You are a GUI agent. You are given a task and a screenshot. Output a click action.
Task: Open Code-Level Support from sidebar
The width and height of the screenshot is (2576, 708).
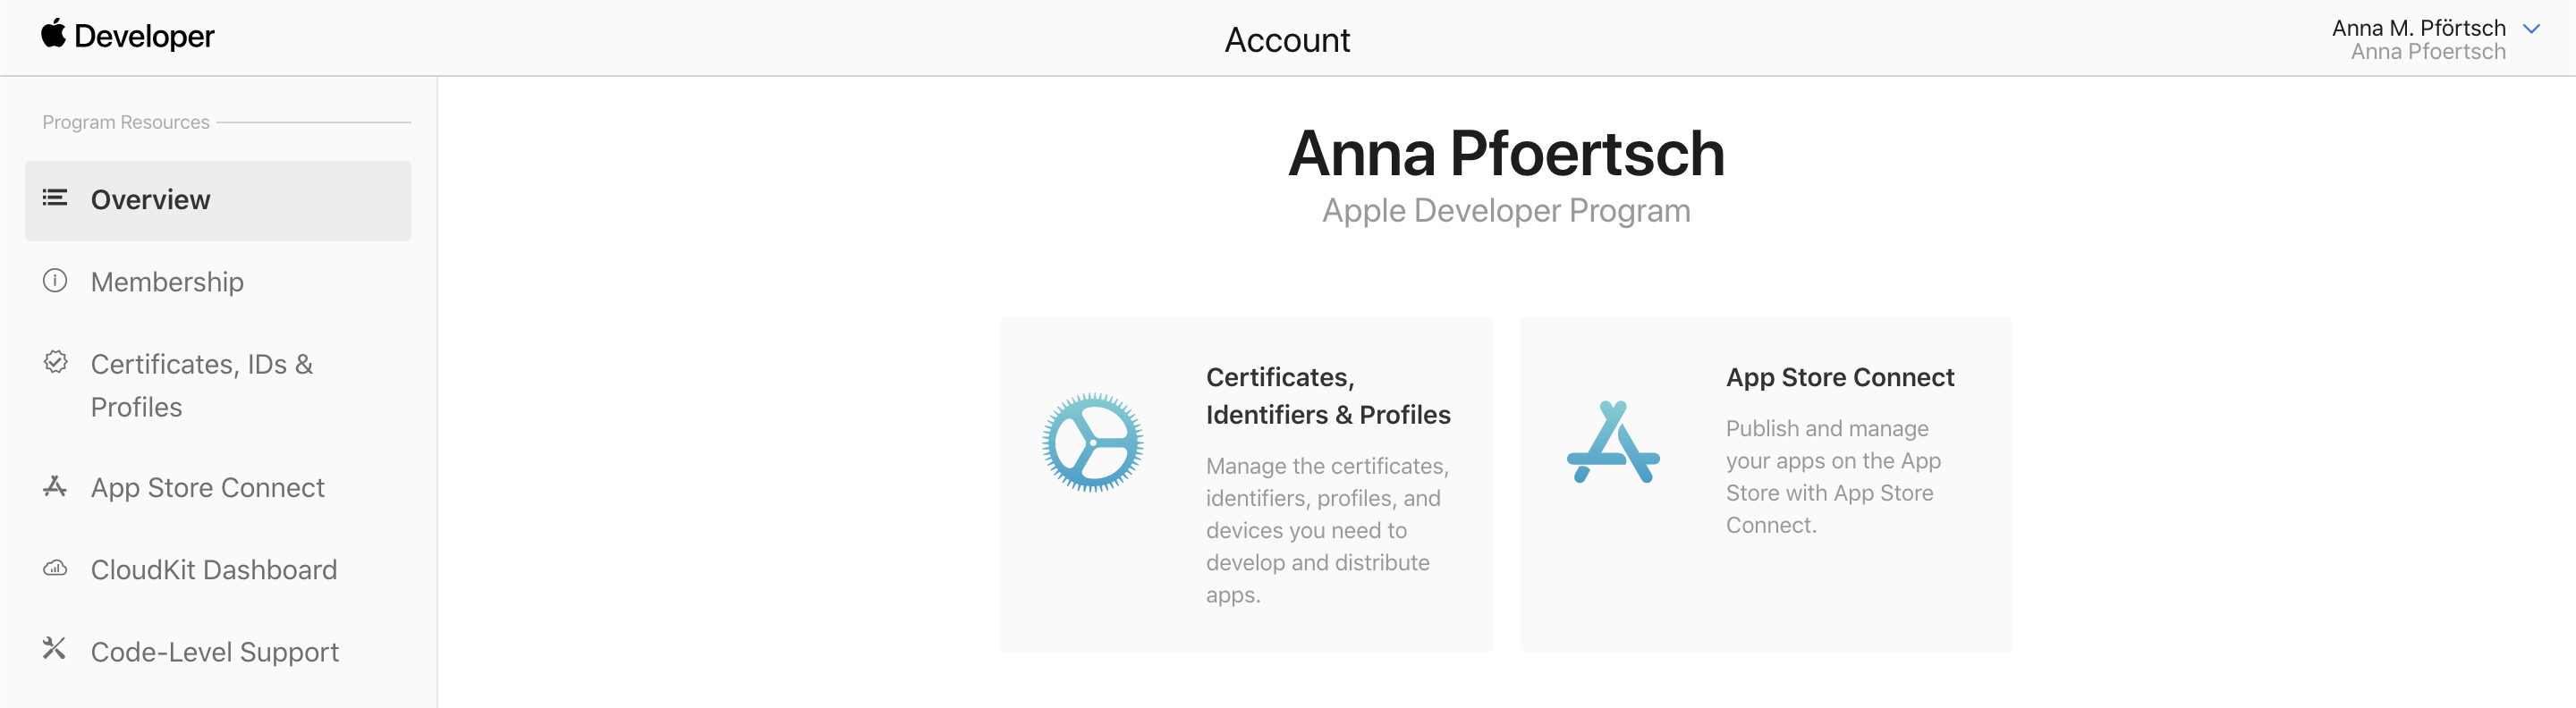coord(215,652)
